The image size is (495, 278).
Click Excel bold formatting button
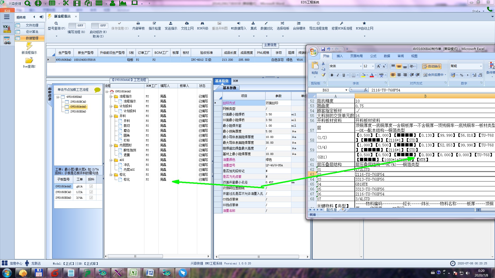332,75
